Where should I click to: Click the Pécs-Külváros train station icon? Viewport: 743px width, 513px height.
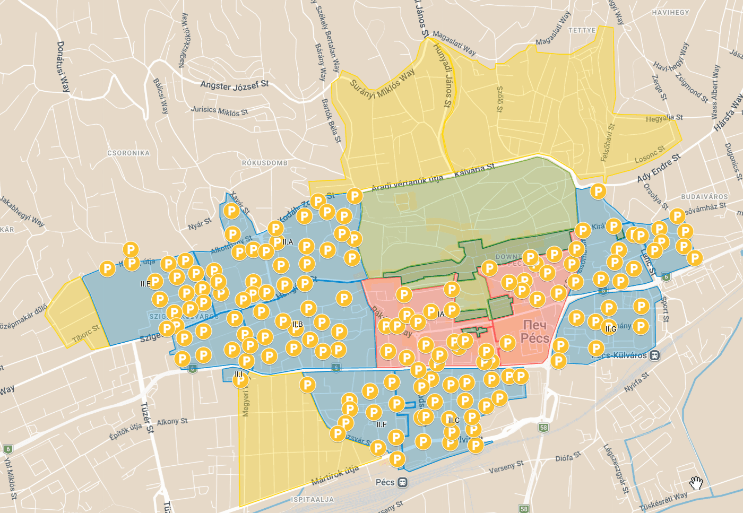(x=655, y=355)
